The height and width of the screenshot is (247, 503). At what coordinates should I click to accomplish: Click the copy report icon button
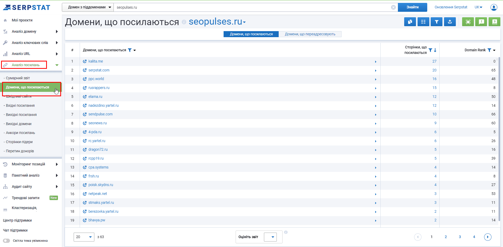coord(410,22)
